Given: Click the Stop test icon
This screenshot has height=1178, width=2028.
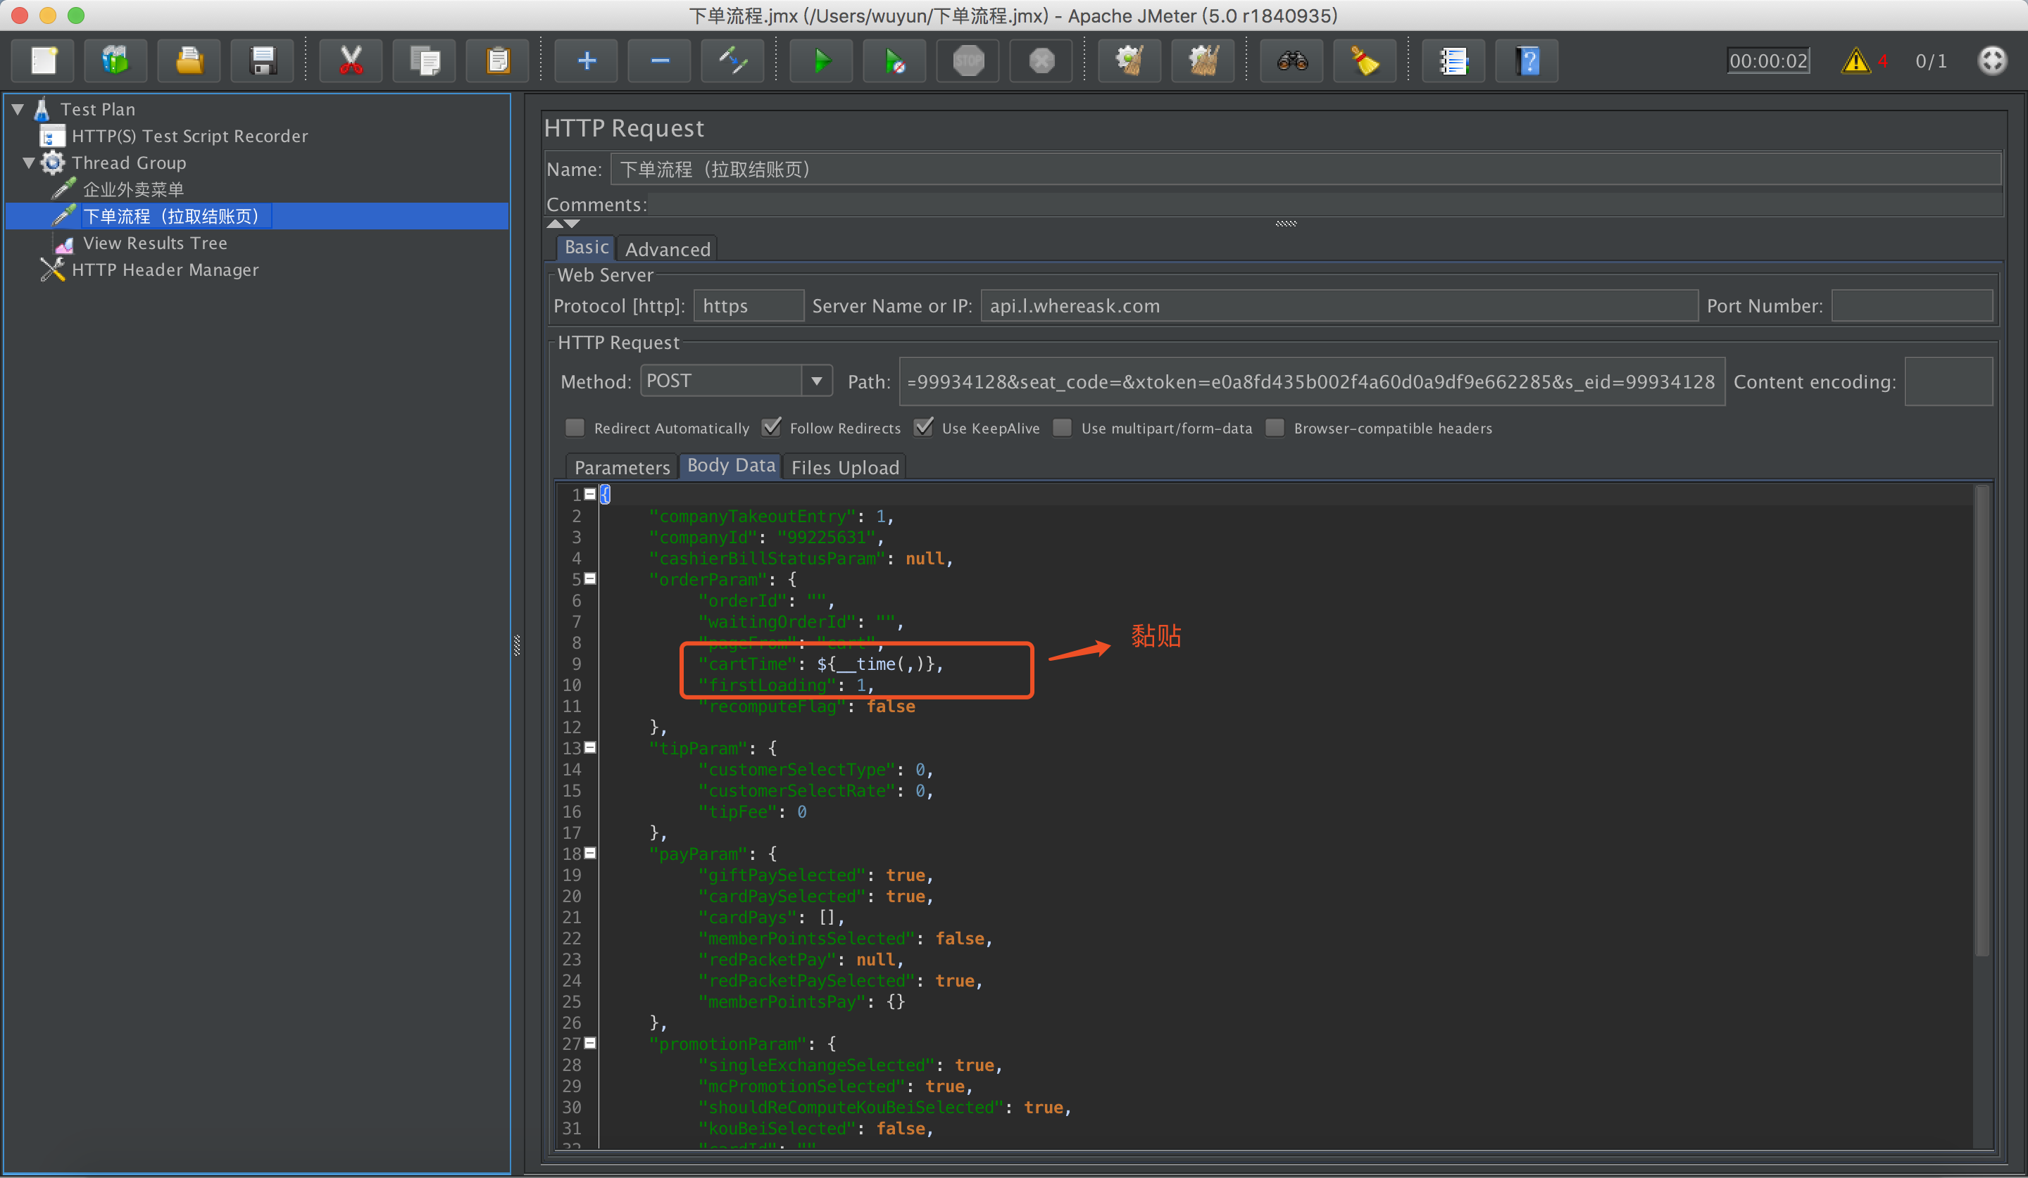Looking at the screenshot, I should (x=968, y=61).
